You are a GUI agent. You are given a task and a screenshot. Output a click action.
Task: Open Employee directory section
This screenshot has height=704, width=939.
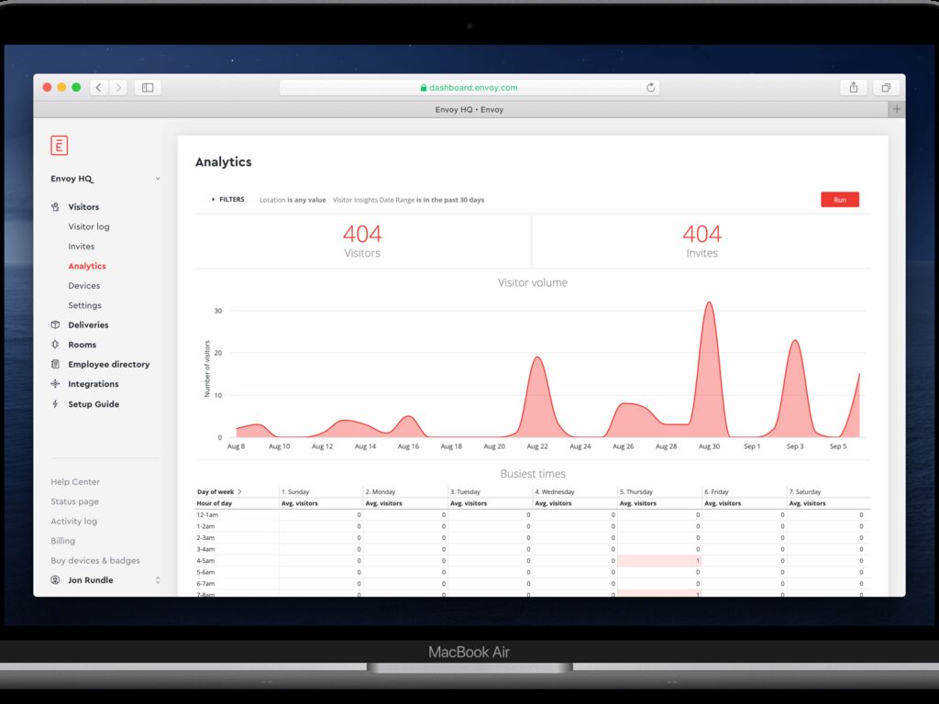click(x=108, y=364)
